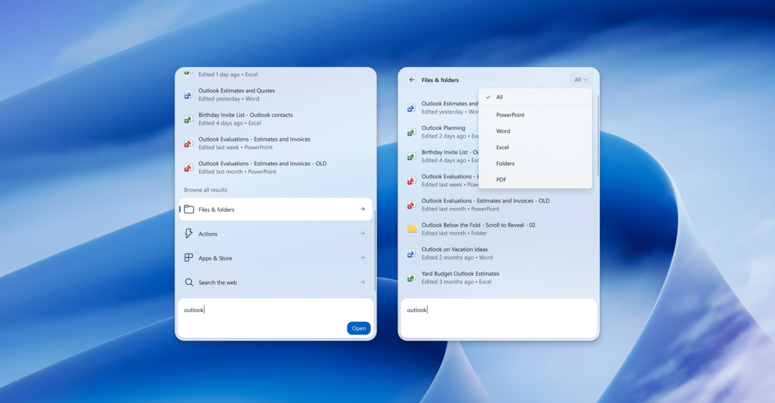The height and width of the screenshot is (403, 775).
Task: Select the checked All option in filter menu
Action: tap(535, 97)
